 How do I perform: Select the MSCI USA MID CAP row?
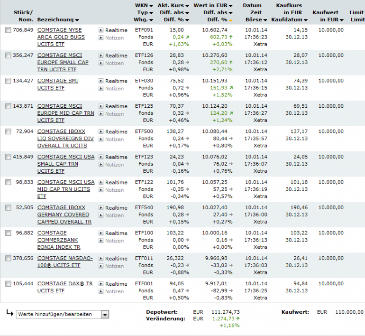click(x=8, y=182)
